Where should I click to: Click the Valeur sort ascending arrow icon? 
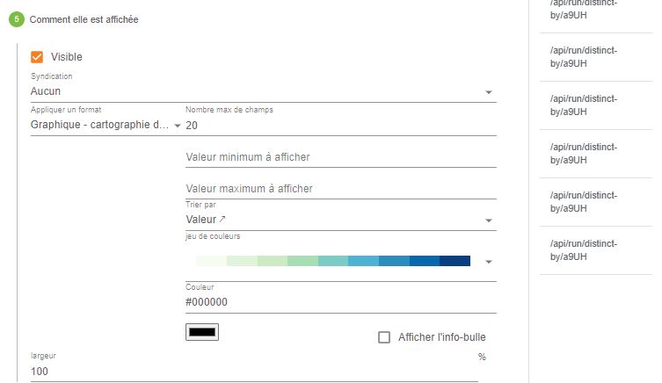pyautogui.click(x=222, y=219)
